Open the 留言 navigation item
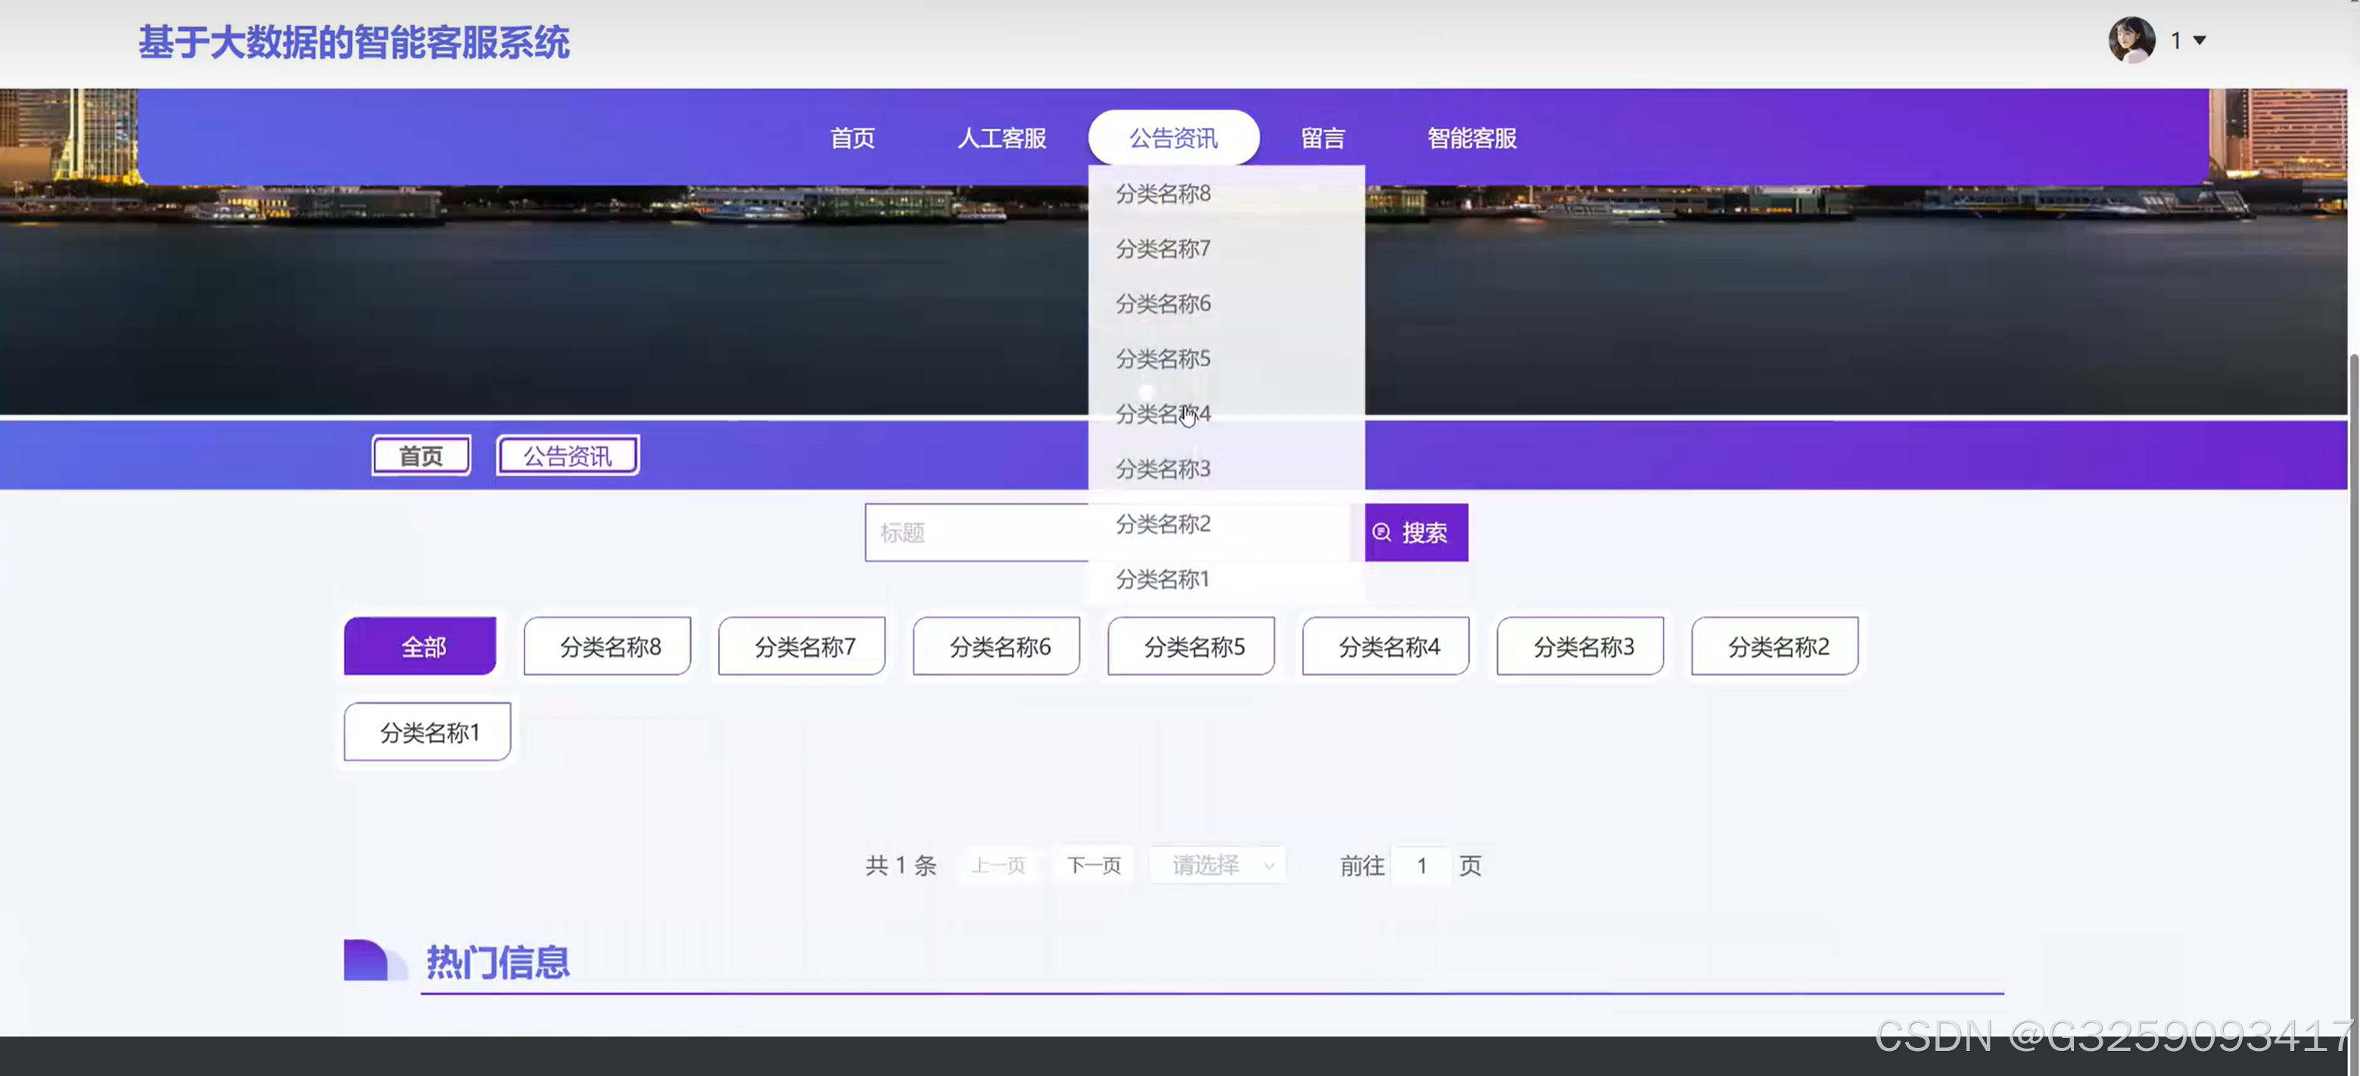2360x1076 pixels. (x=1322, y=138)
